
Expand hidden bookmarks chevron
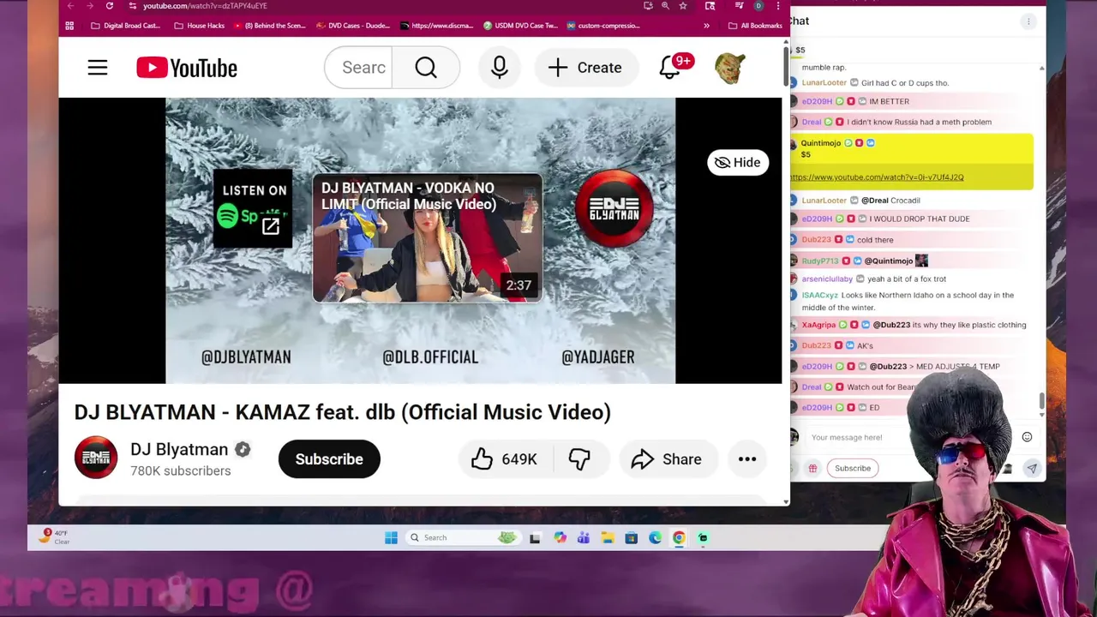click(706, 26)
